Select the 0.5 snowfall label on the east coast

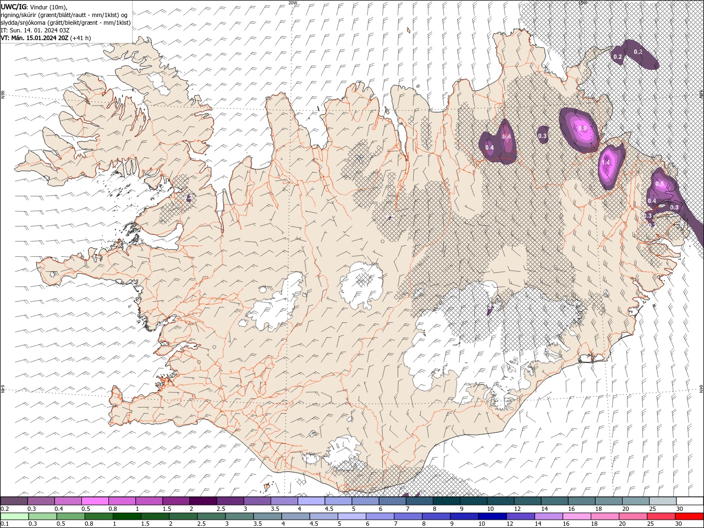(x=660, y=184)
